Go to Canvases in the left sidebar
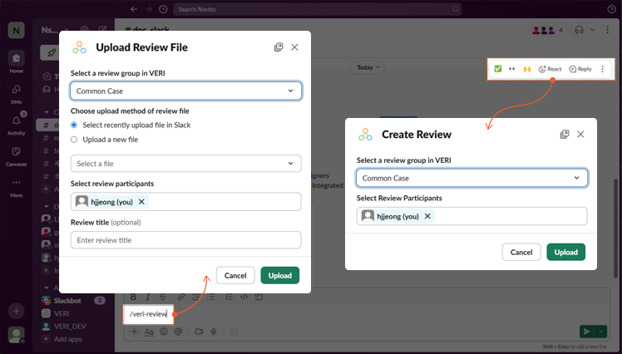 click(16, 155)
